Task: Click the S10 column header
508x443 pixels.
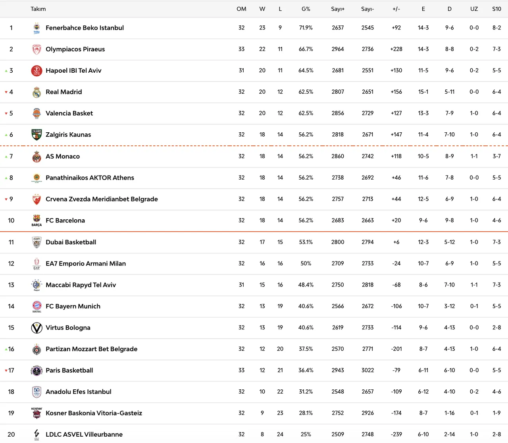Action: (496, 9)
